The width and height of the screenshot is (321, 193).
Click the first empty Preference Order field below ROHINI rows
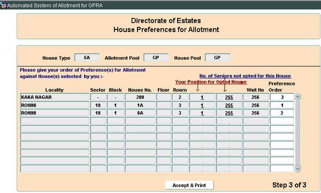[282, 121]
